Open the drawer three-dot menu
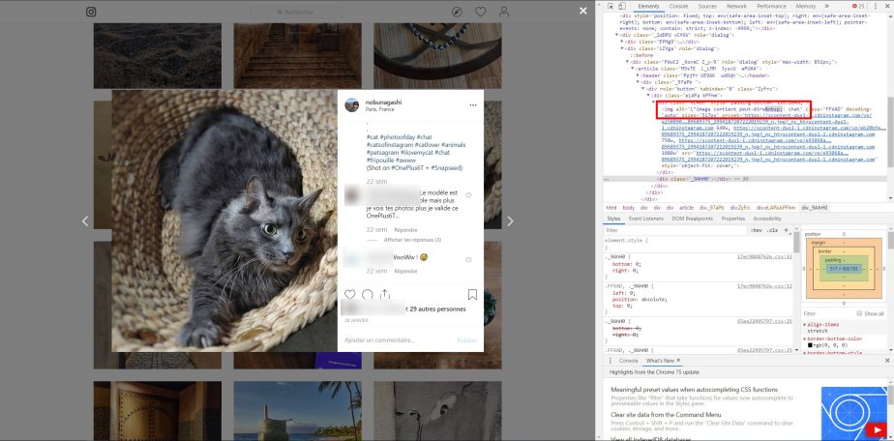The image size is (894, 441). point(609,361)
